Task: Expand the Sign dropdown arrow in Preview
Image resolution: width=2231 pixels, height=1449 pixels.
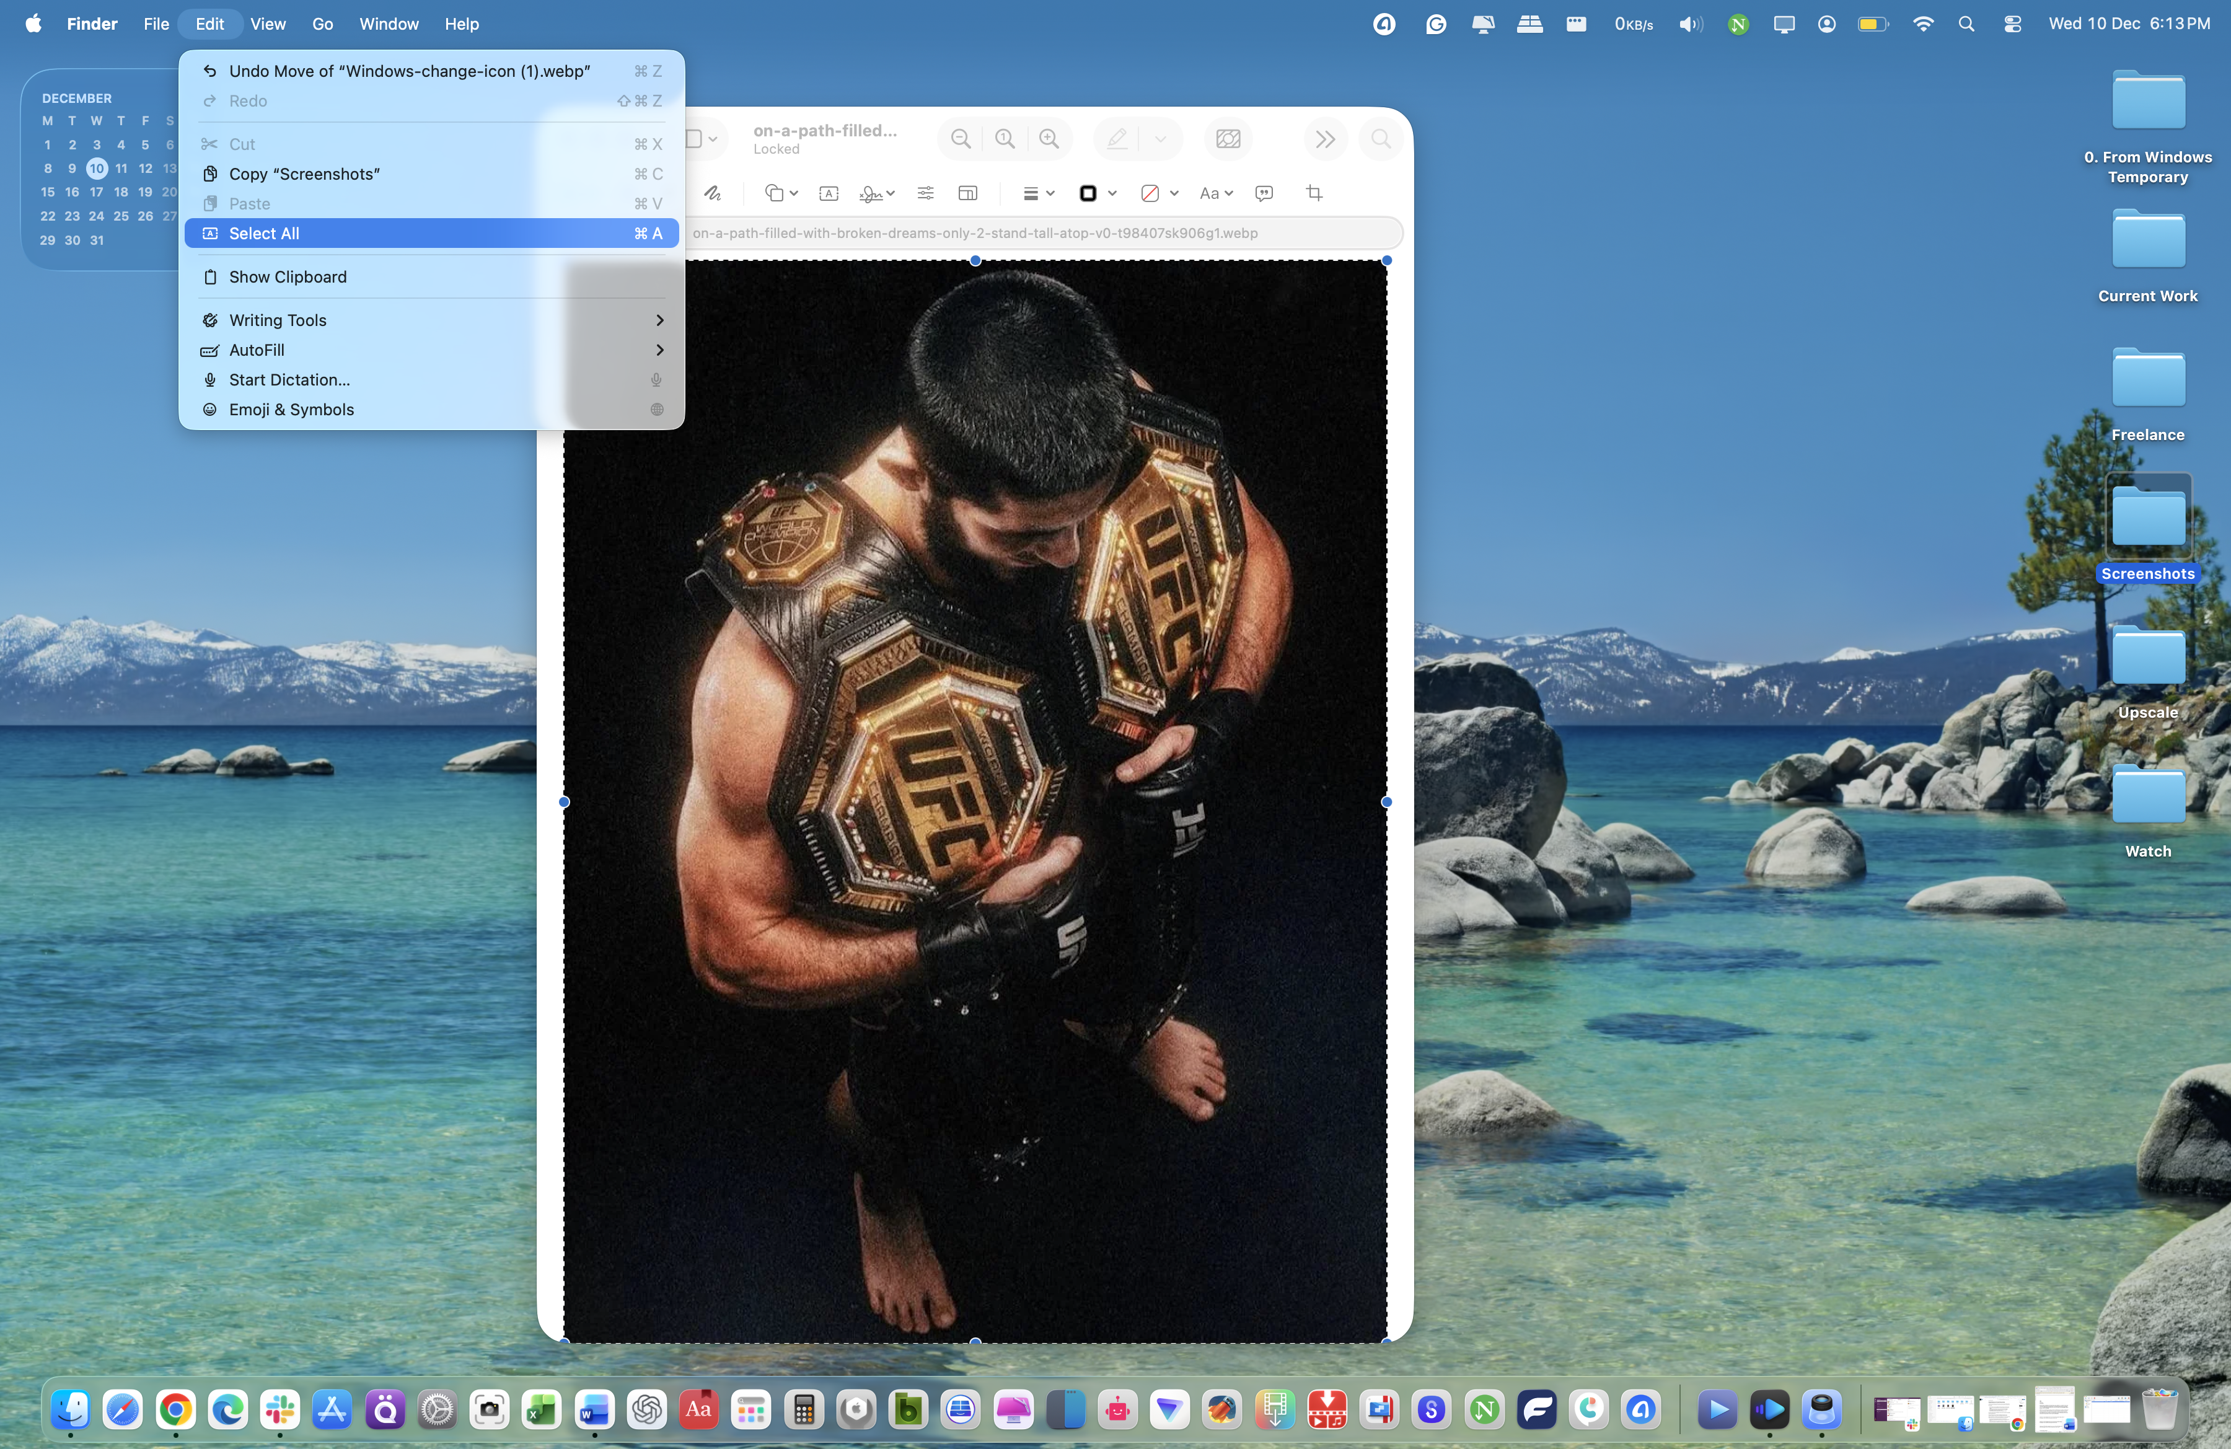Action: click(x=891, y=193)
